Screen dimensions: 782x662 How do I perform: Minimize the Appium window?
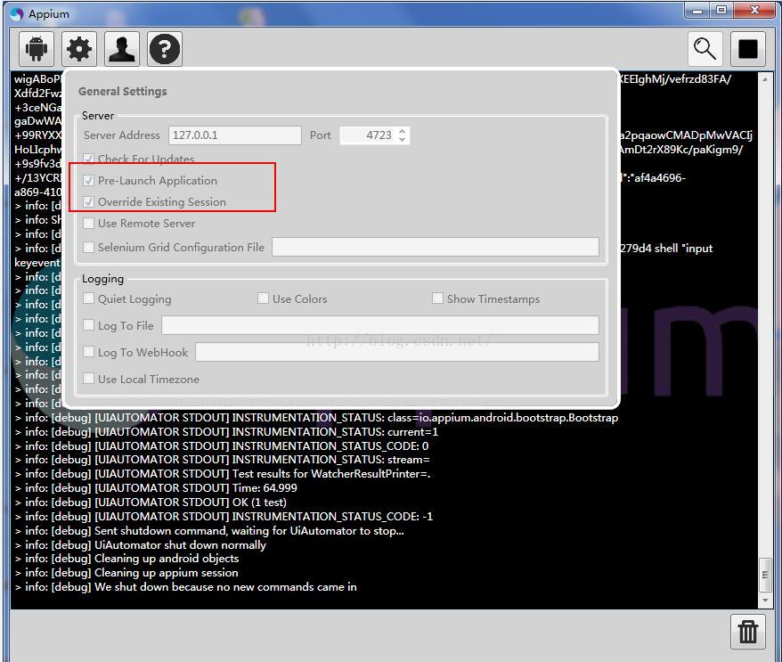pyautogui.click(x=697, y=10)
